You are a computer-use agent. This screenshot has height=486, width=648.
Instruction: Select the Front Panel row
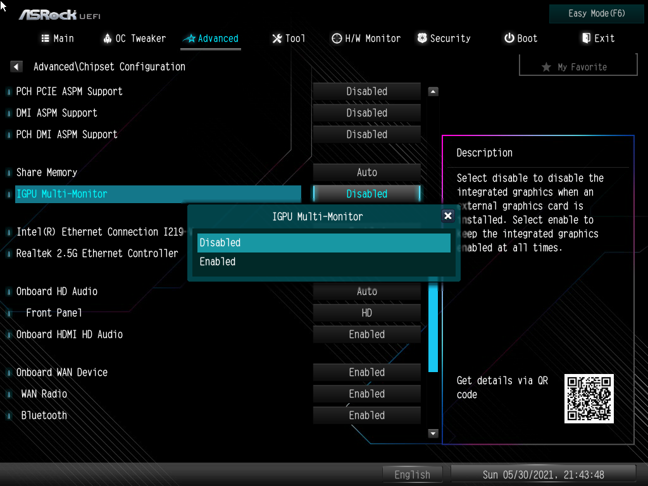(x=158, y=313)
